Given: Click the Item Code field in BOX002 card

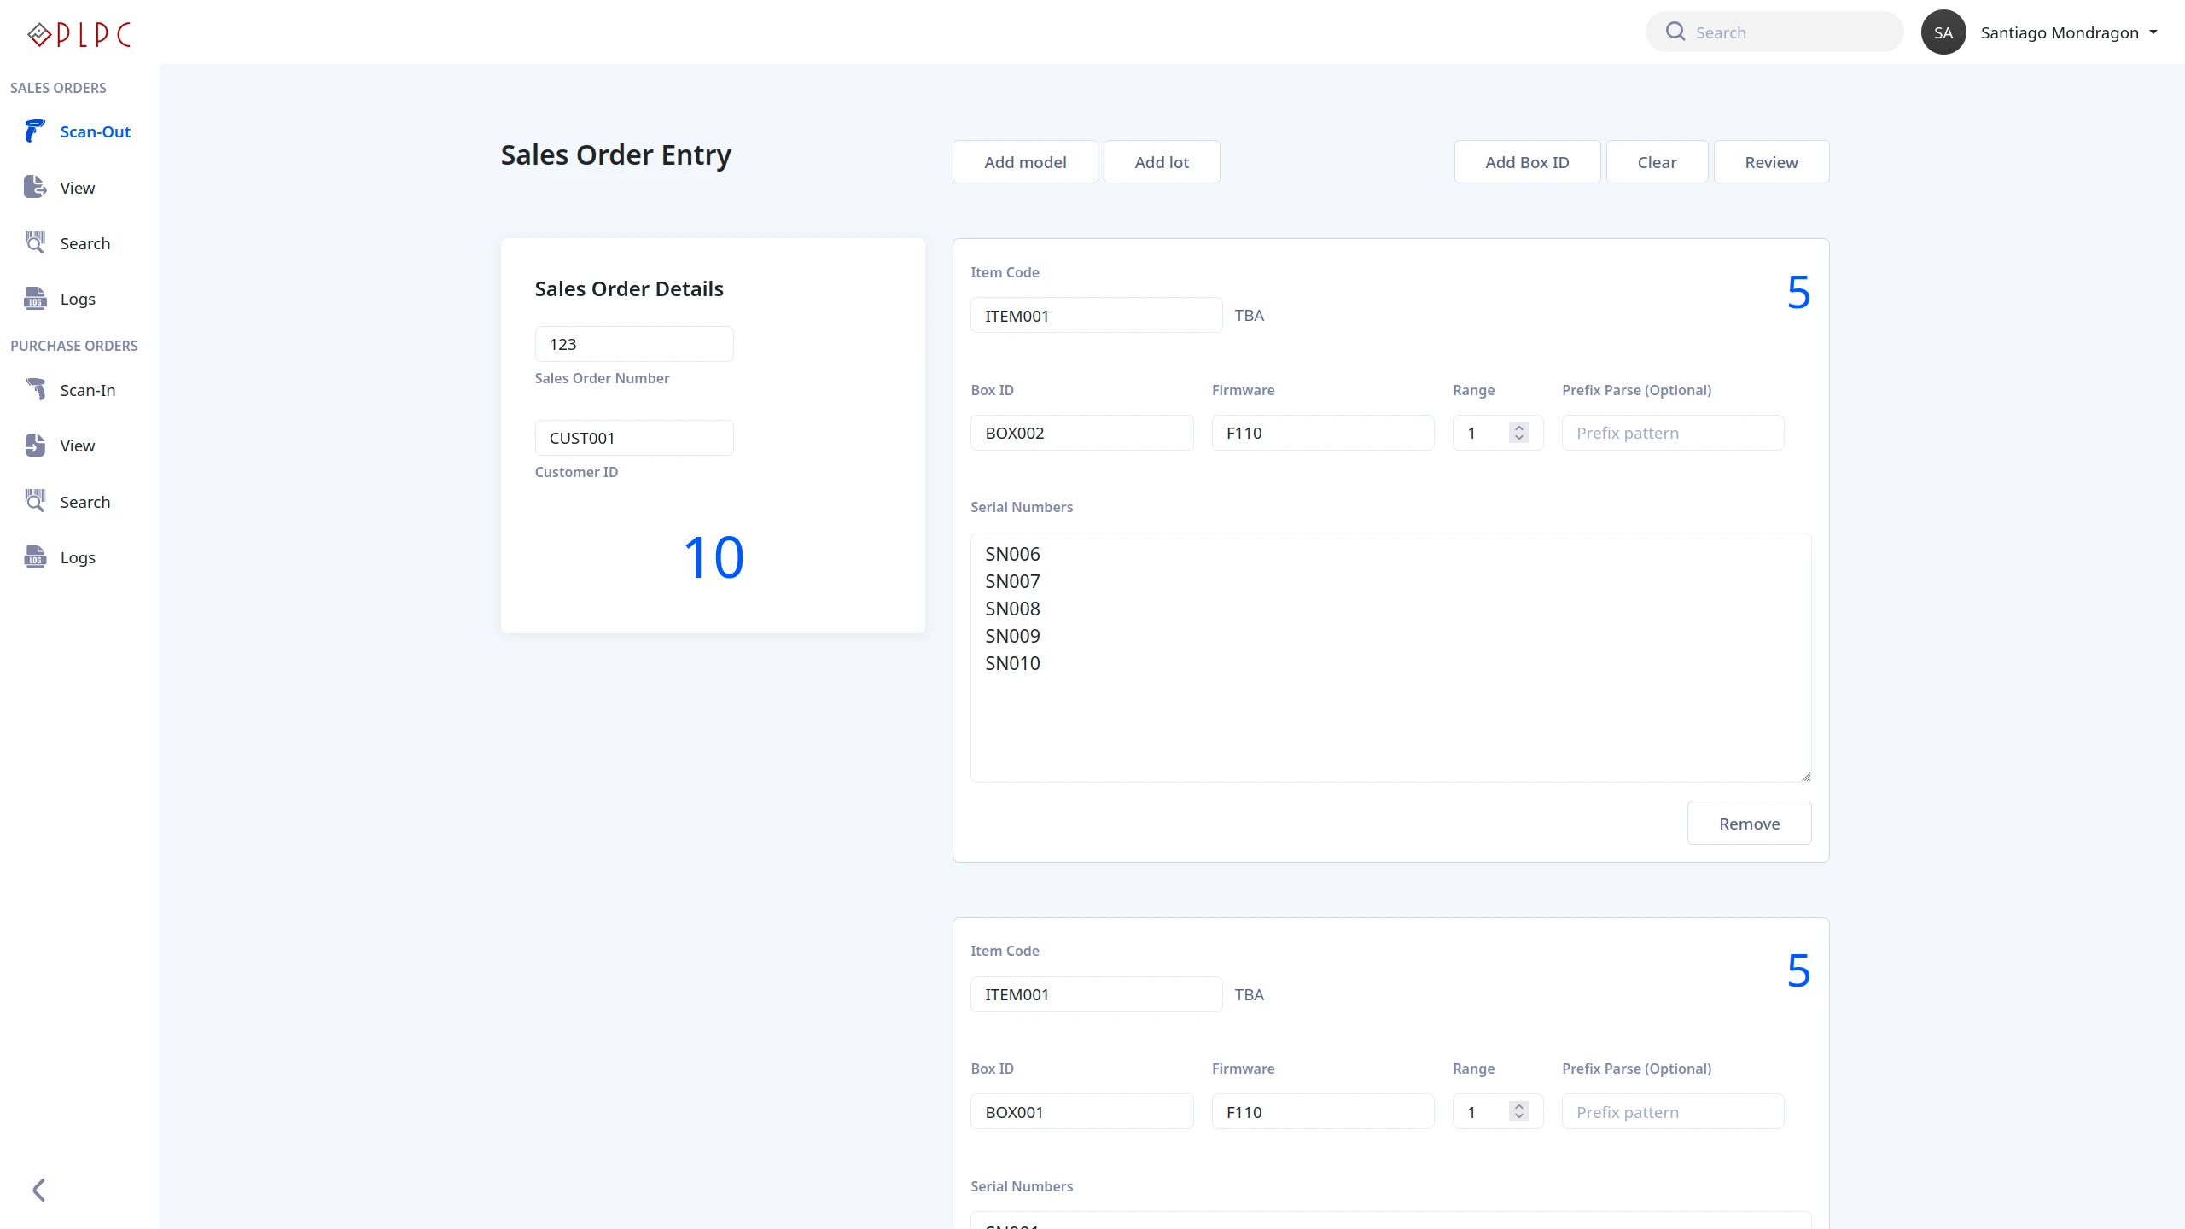Looking at the screenshot, I should [x=1096, y=316].
